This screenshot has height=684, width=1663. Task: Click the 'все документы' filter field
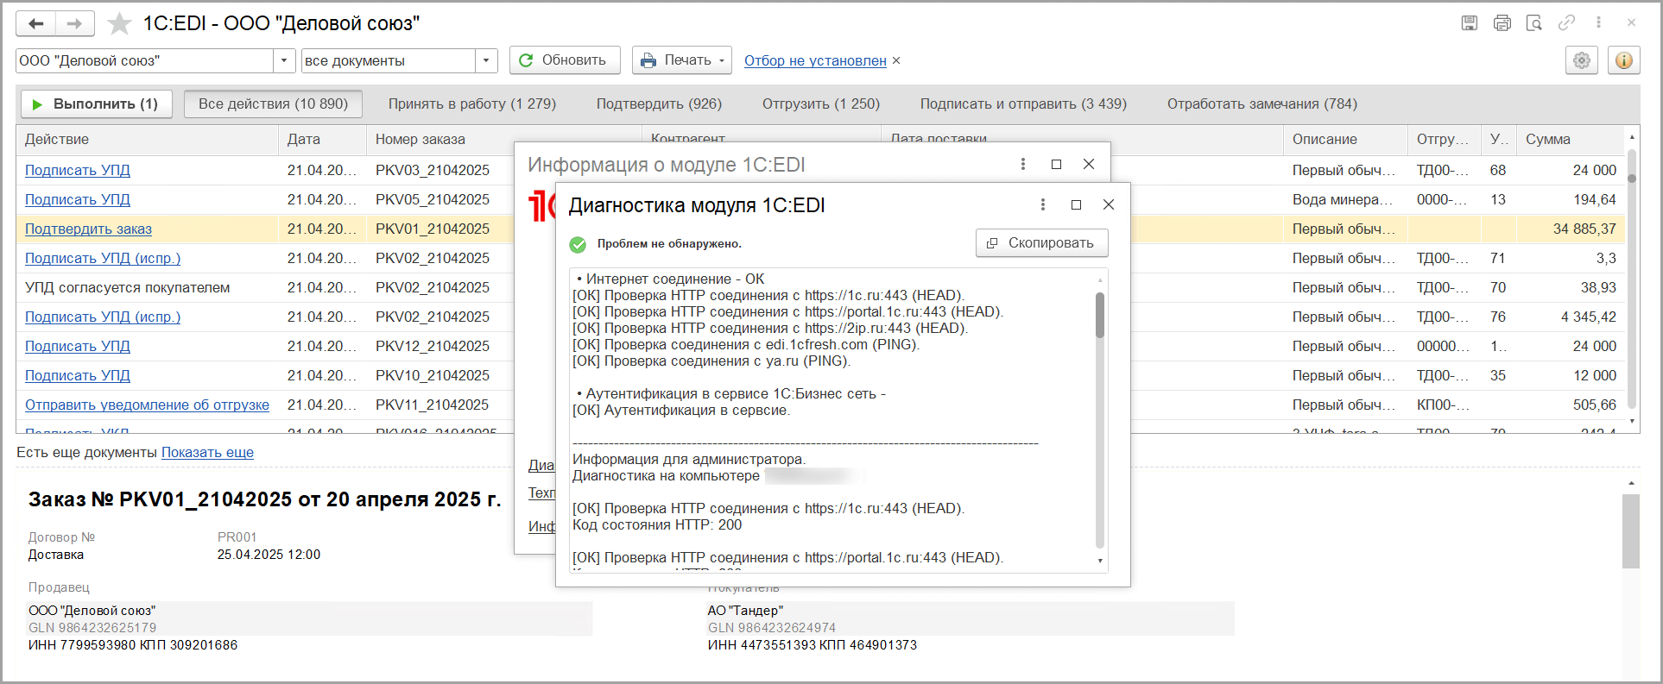click(x=389, y=60)
